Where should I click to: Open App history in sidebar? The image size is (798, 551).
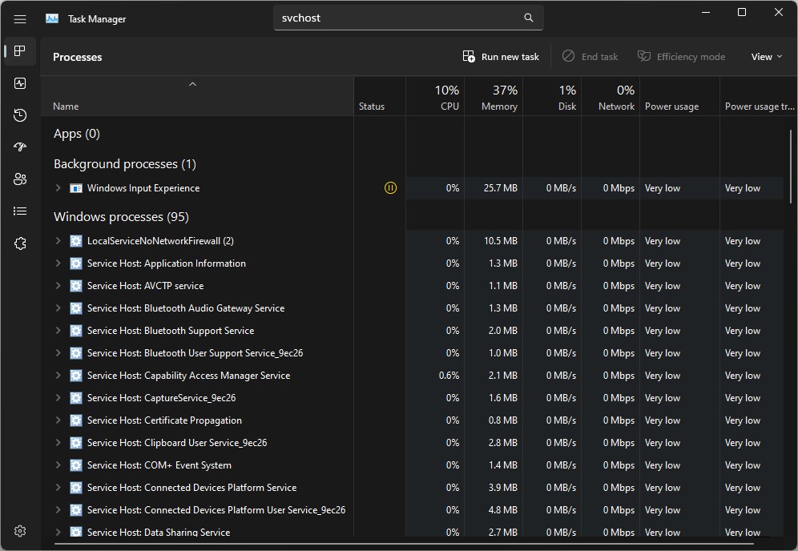tap(20, 115)
